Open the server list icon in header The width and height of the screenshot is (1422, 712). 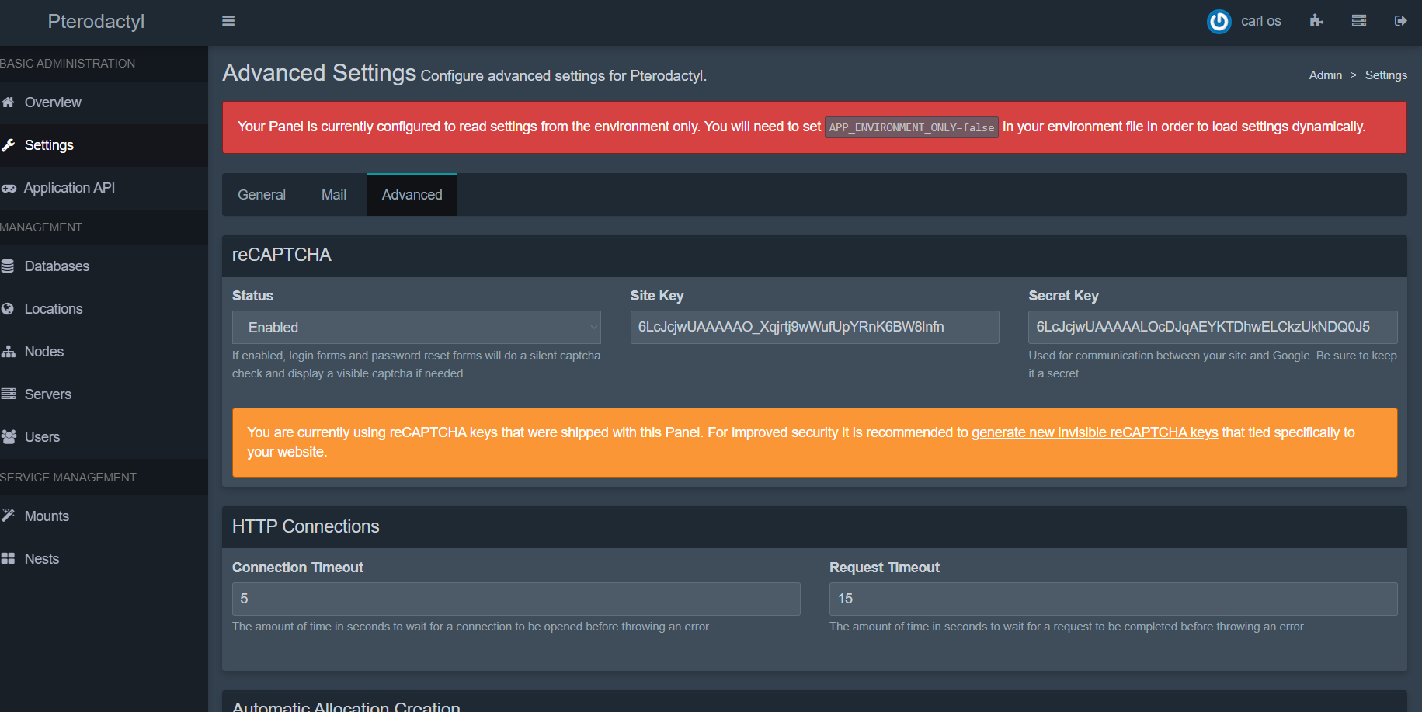pyautogui.click(x=1359, y=21)
